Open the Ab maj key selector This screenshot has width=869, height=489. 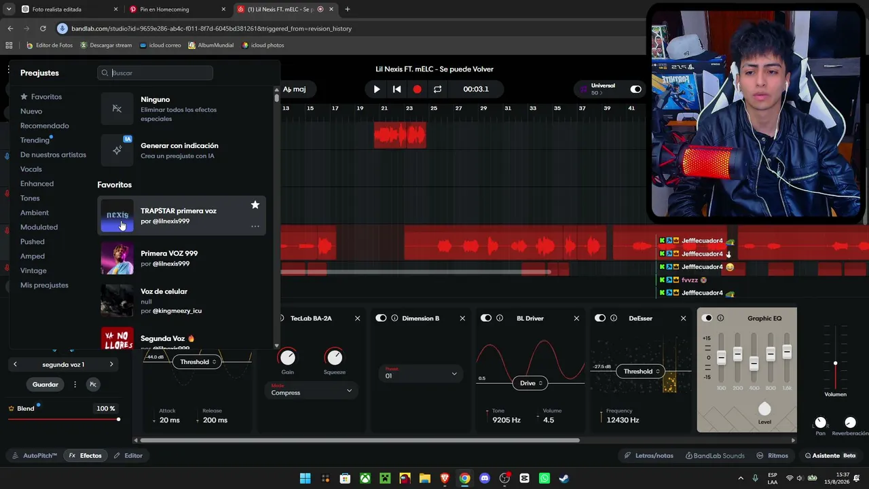click(x=295, y=89)
